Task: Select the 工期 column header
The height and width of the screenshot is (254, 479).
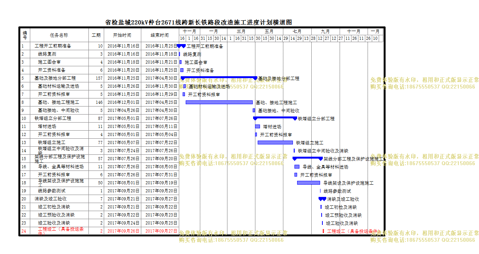Action: pyautogui.click(x=96, y=35)
